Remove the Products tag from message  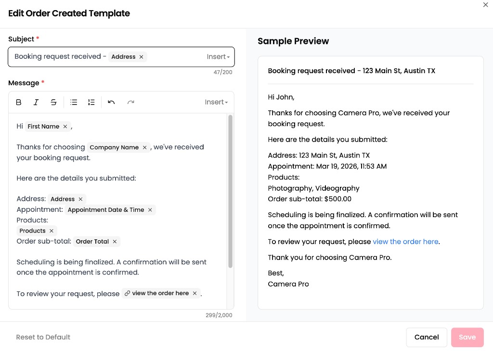tap(52, 231)
